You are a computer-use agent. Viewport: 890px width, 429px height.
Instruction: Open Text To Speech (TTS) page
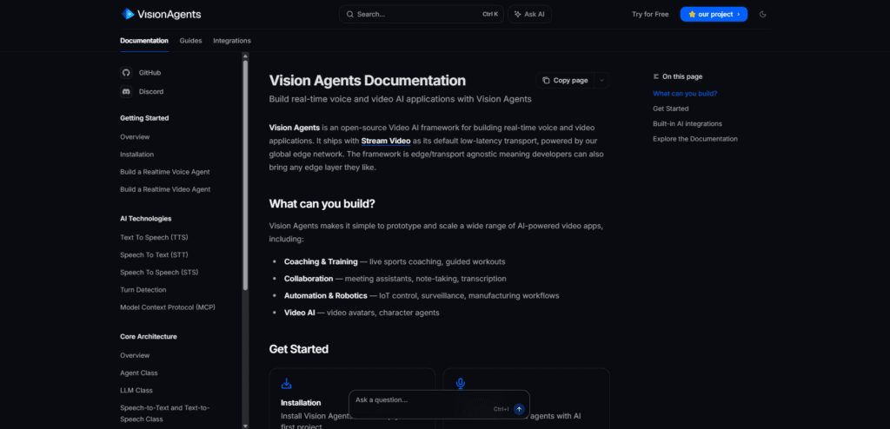(154, 237)
